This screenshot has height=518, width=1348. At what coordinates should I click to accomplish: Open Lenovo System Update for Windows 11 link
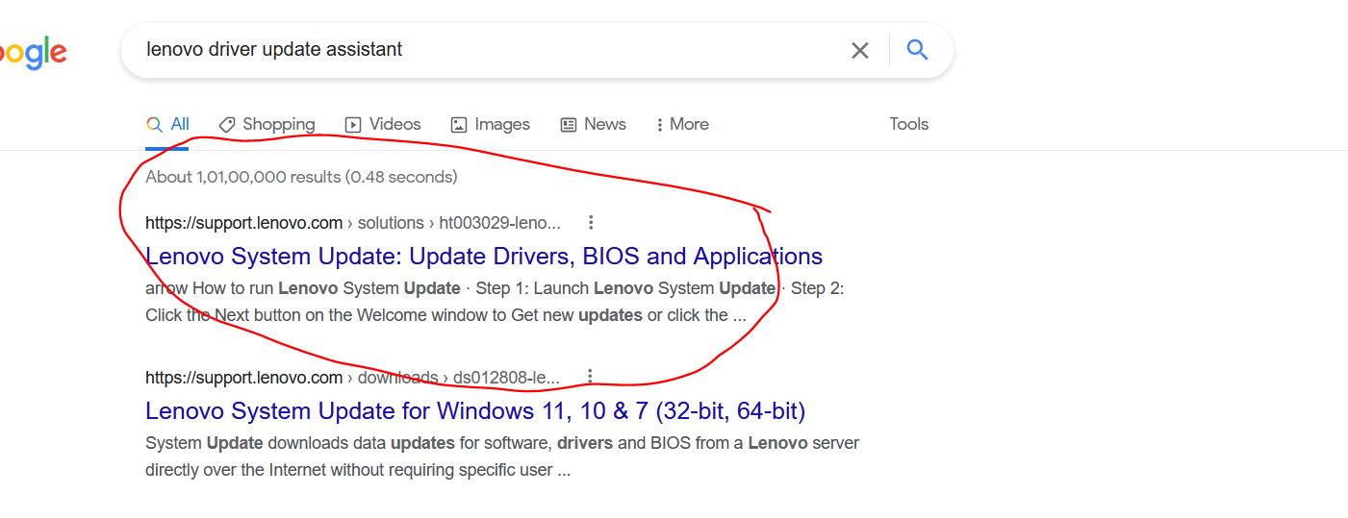pyautogui.click(x=475, y=411)
